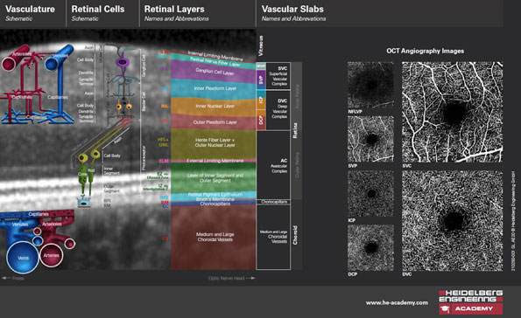Select the blue Inner Plexiform Layer band
Screen dimensions: 521x318
tap(213, 89)
